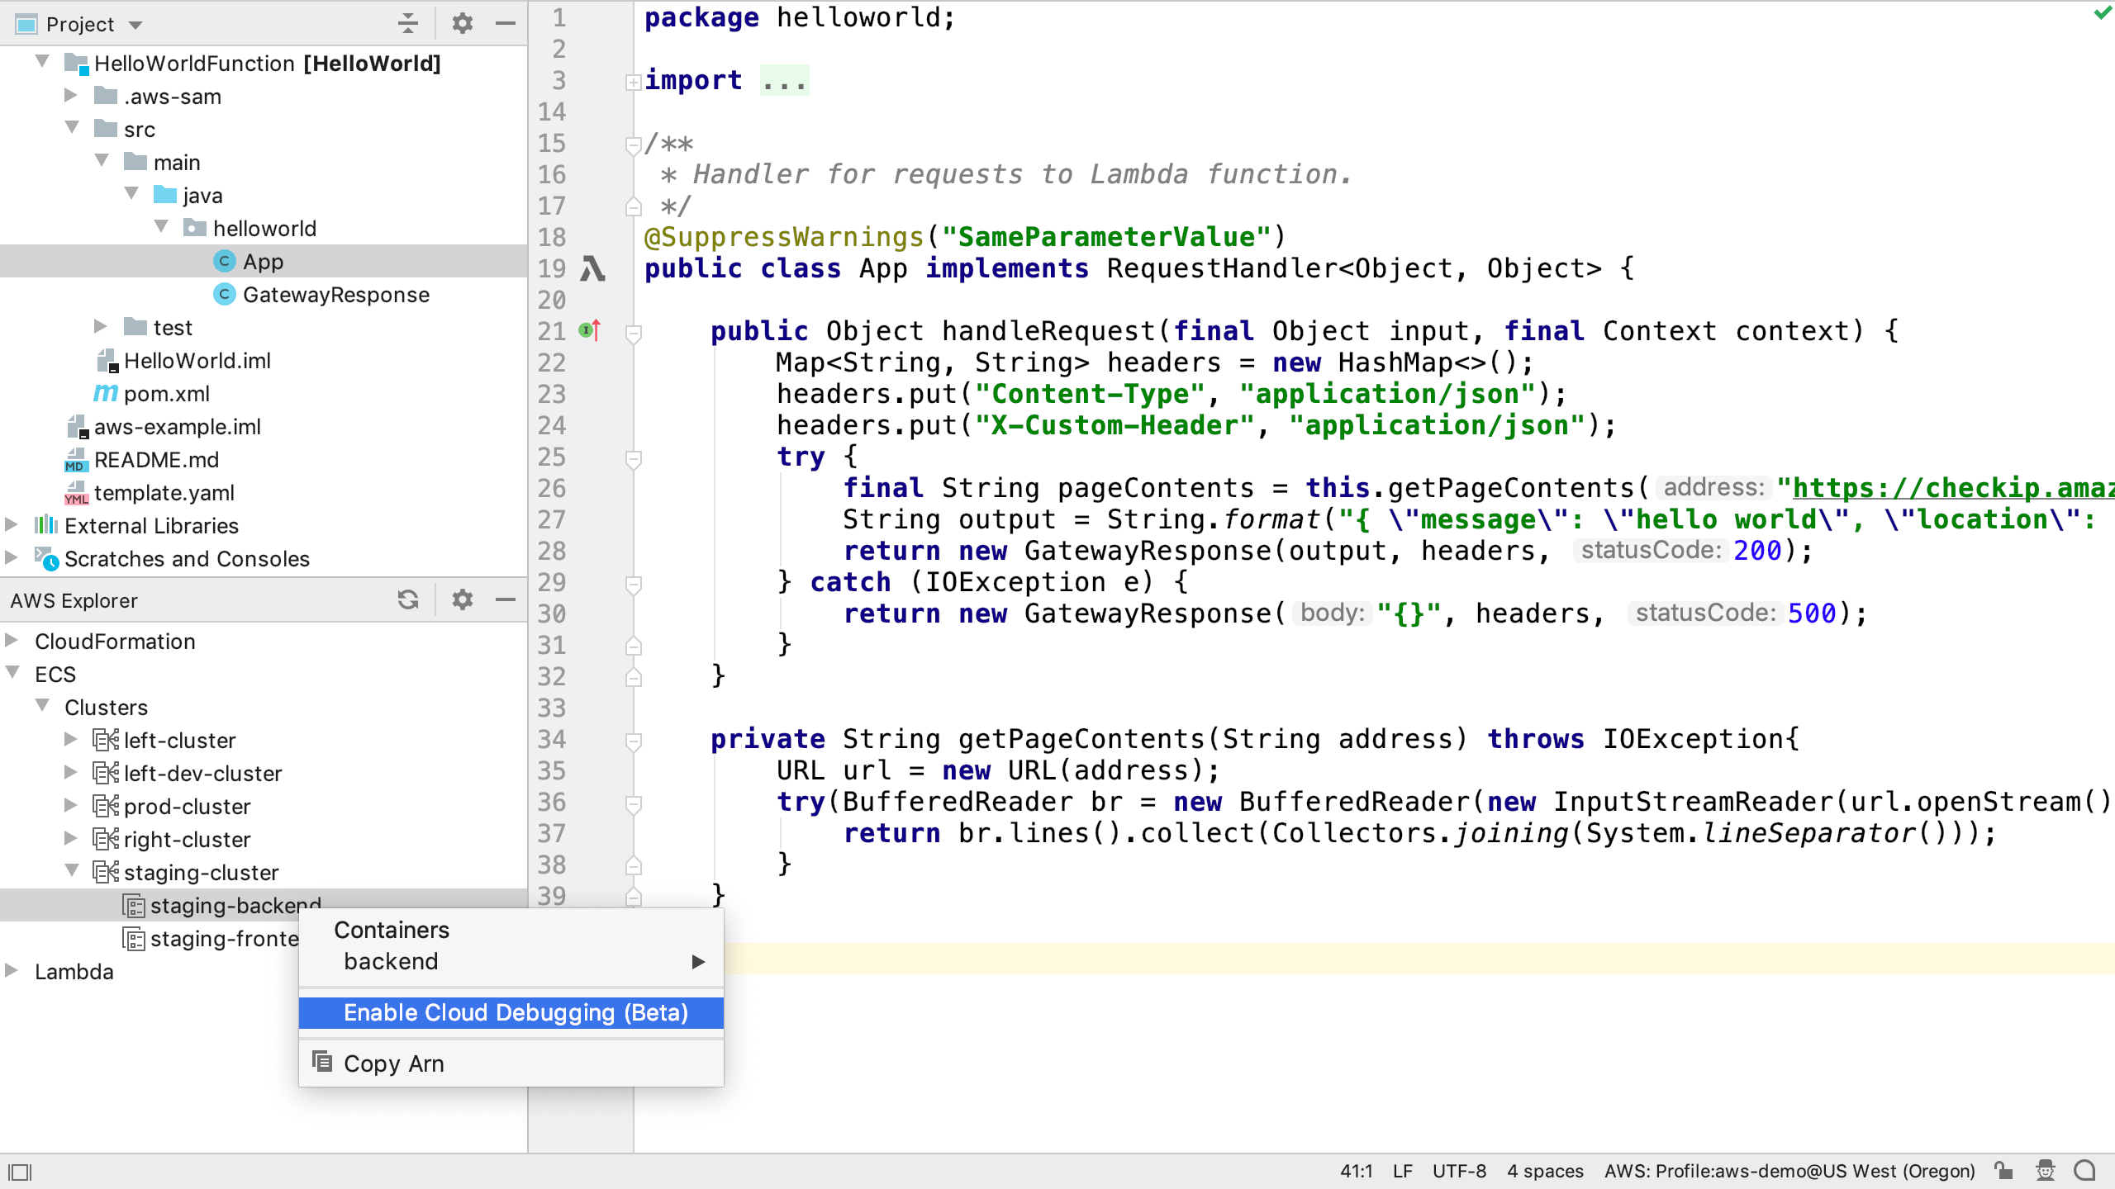Open template.yaml in the project tree
The height and width of the screenshot is (1189, 2115).
pyautogui.click(x=164, y=493)
